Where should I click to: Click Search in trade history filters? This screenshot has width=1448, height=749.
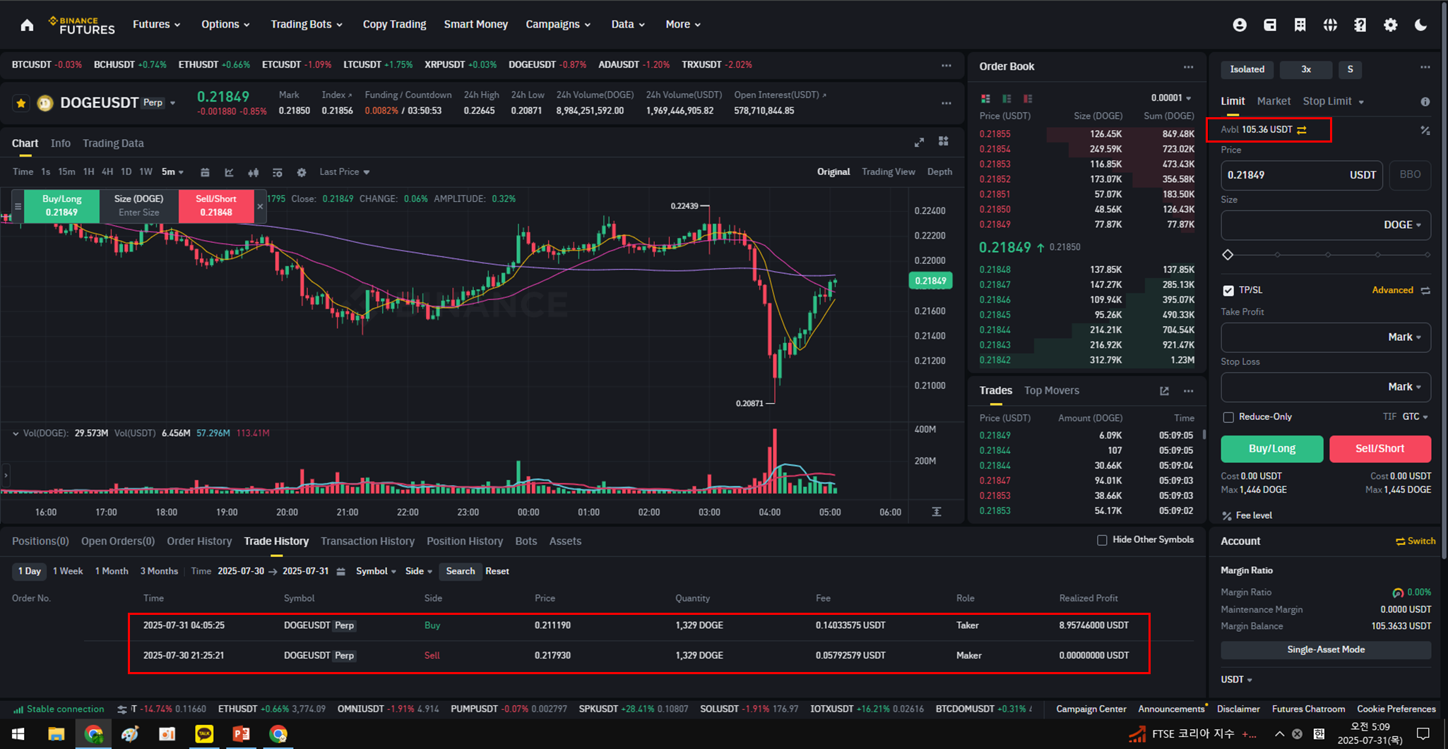tap(461, 572)
